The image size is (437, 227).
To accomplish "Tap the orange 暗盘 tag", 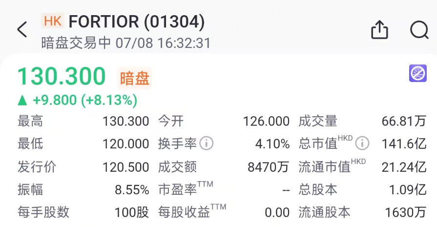I will click(x=135, y=78).
